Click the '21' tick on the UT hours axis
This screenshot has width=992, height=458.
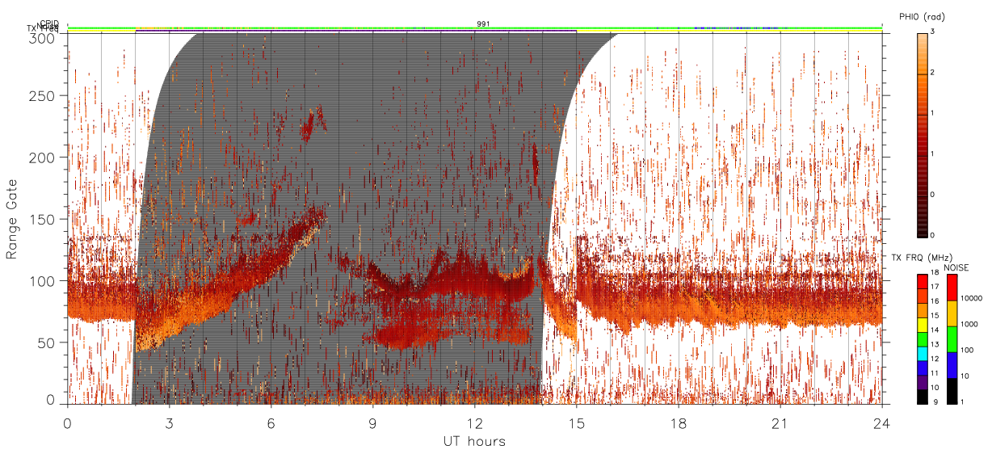(780, 422)
